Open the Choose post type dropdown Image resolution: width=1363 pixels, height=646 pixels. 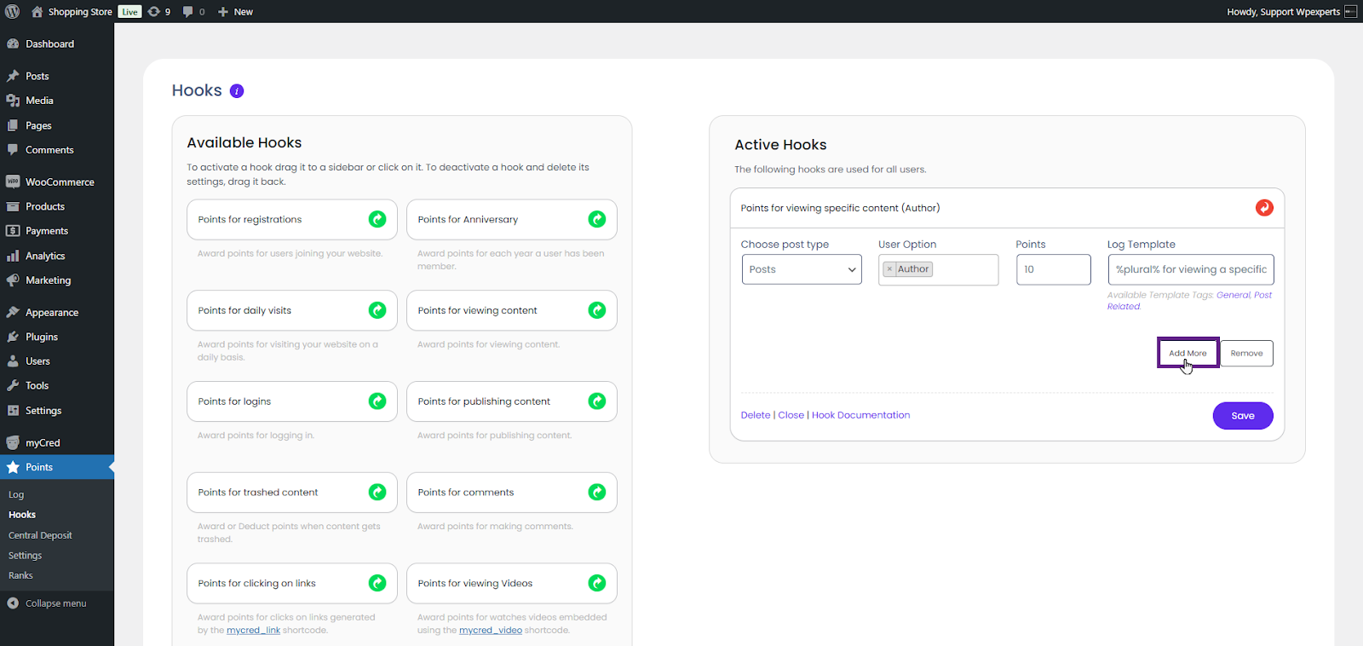point(801,269)
